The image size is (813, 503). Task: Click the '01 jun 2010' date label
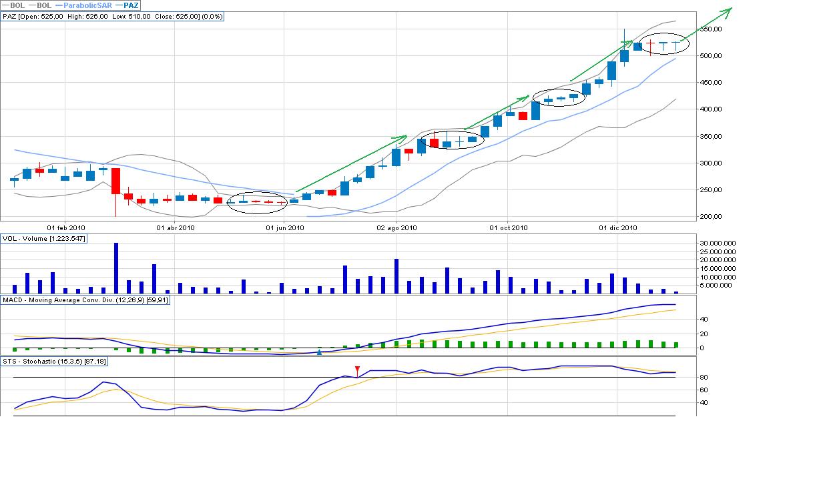(x=285, y=227)
